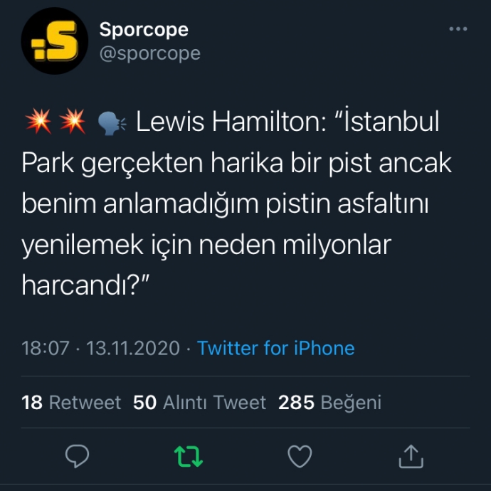Viewport: 491px width, 491px height.
Task: Open the three-dot more options menu
Action: (458, 28)
